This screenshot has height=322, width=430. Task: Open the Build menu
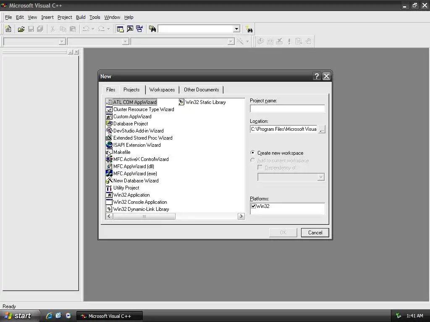[x=81, y=17]
